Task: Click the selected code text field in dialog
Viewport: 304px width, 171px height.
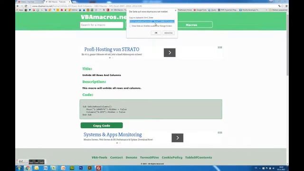Action: pyautogui.click(x=152, y=21)
